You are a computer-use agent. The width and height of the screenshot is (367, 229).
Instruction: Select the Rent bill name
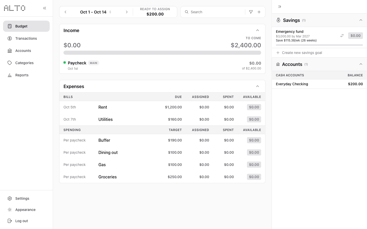[x=103, y=107]
